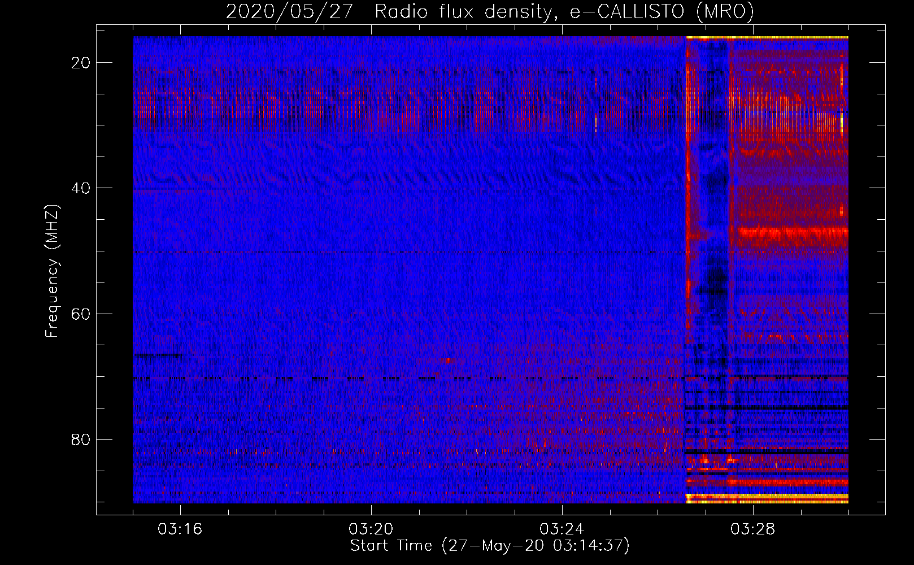Click the 'Frequency (MHZ)' y-axis label
The height and width of the screenshot is (565, 914).
[x=52, y=271]
